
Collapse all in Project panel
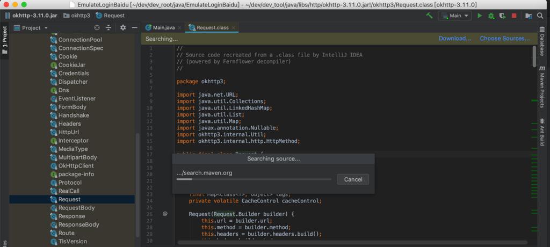pyautogui.click(x=108, y=28)
